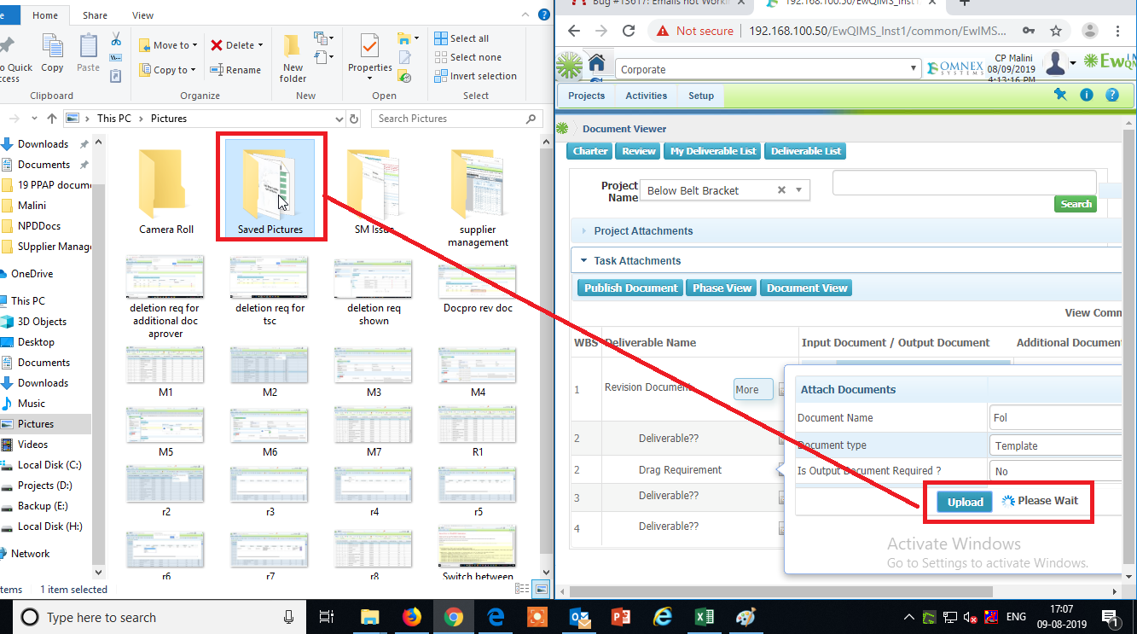The image size is (1137, 634).
Task: Open the Copy to dropdown
Action: [167, 70]
